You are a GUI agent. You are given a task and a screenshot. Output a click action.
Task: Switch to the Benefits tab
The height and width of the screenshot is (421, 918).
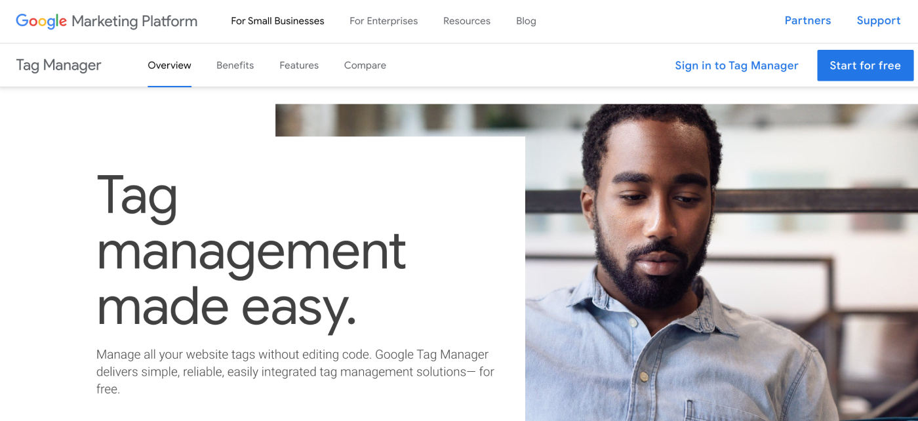pos(235,65)
